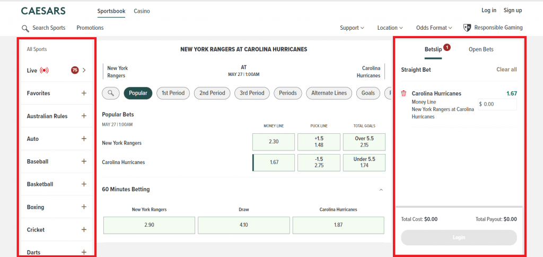Click Carolina Hurricanes betslip title

(436, 93)
